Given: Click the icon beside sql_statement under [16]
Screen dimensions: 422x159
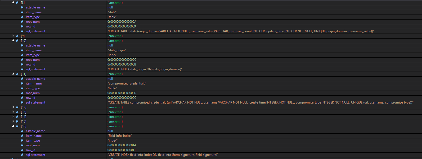Looking at the screenshot, I should click(22, 155).
